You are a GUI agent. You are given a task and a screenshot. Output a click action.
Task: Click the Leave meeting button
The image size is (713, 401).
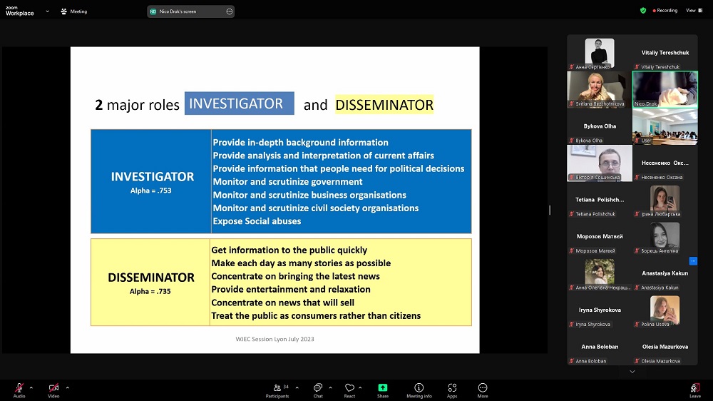(694, 389)
